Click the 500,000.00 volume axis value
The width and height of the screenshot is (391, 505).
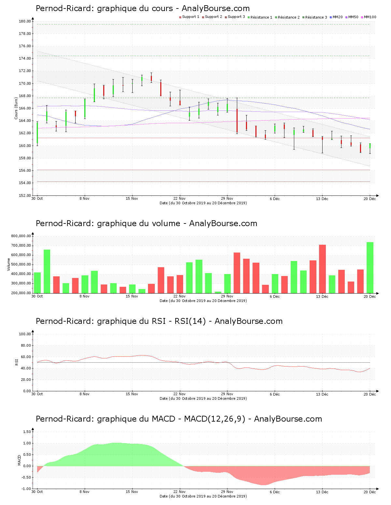click(21, 265)
